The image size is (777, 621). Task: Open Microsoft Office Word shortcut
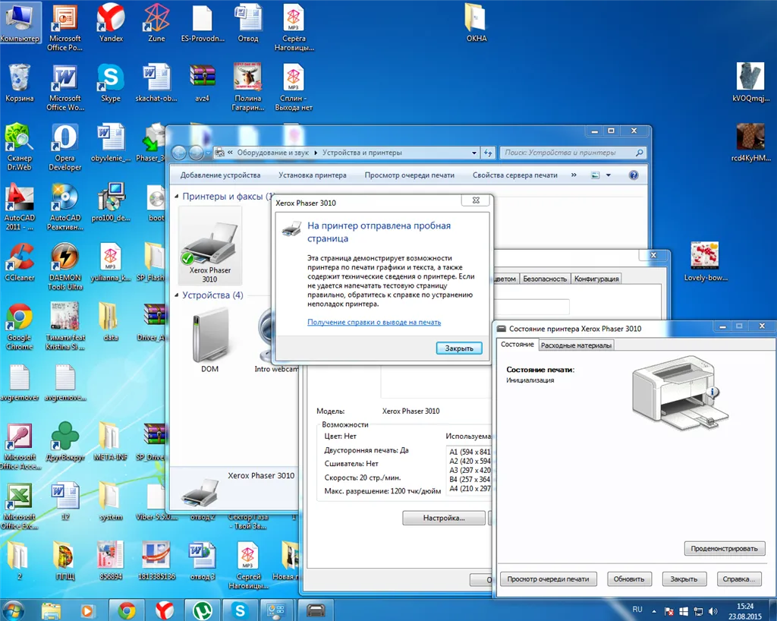tap(65, 87)
